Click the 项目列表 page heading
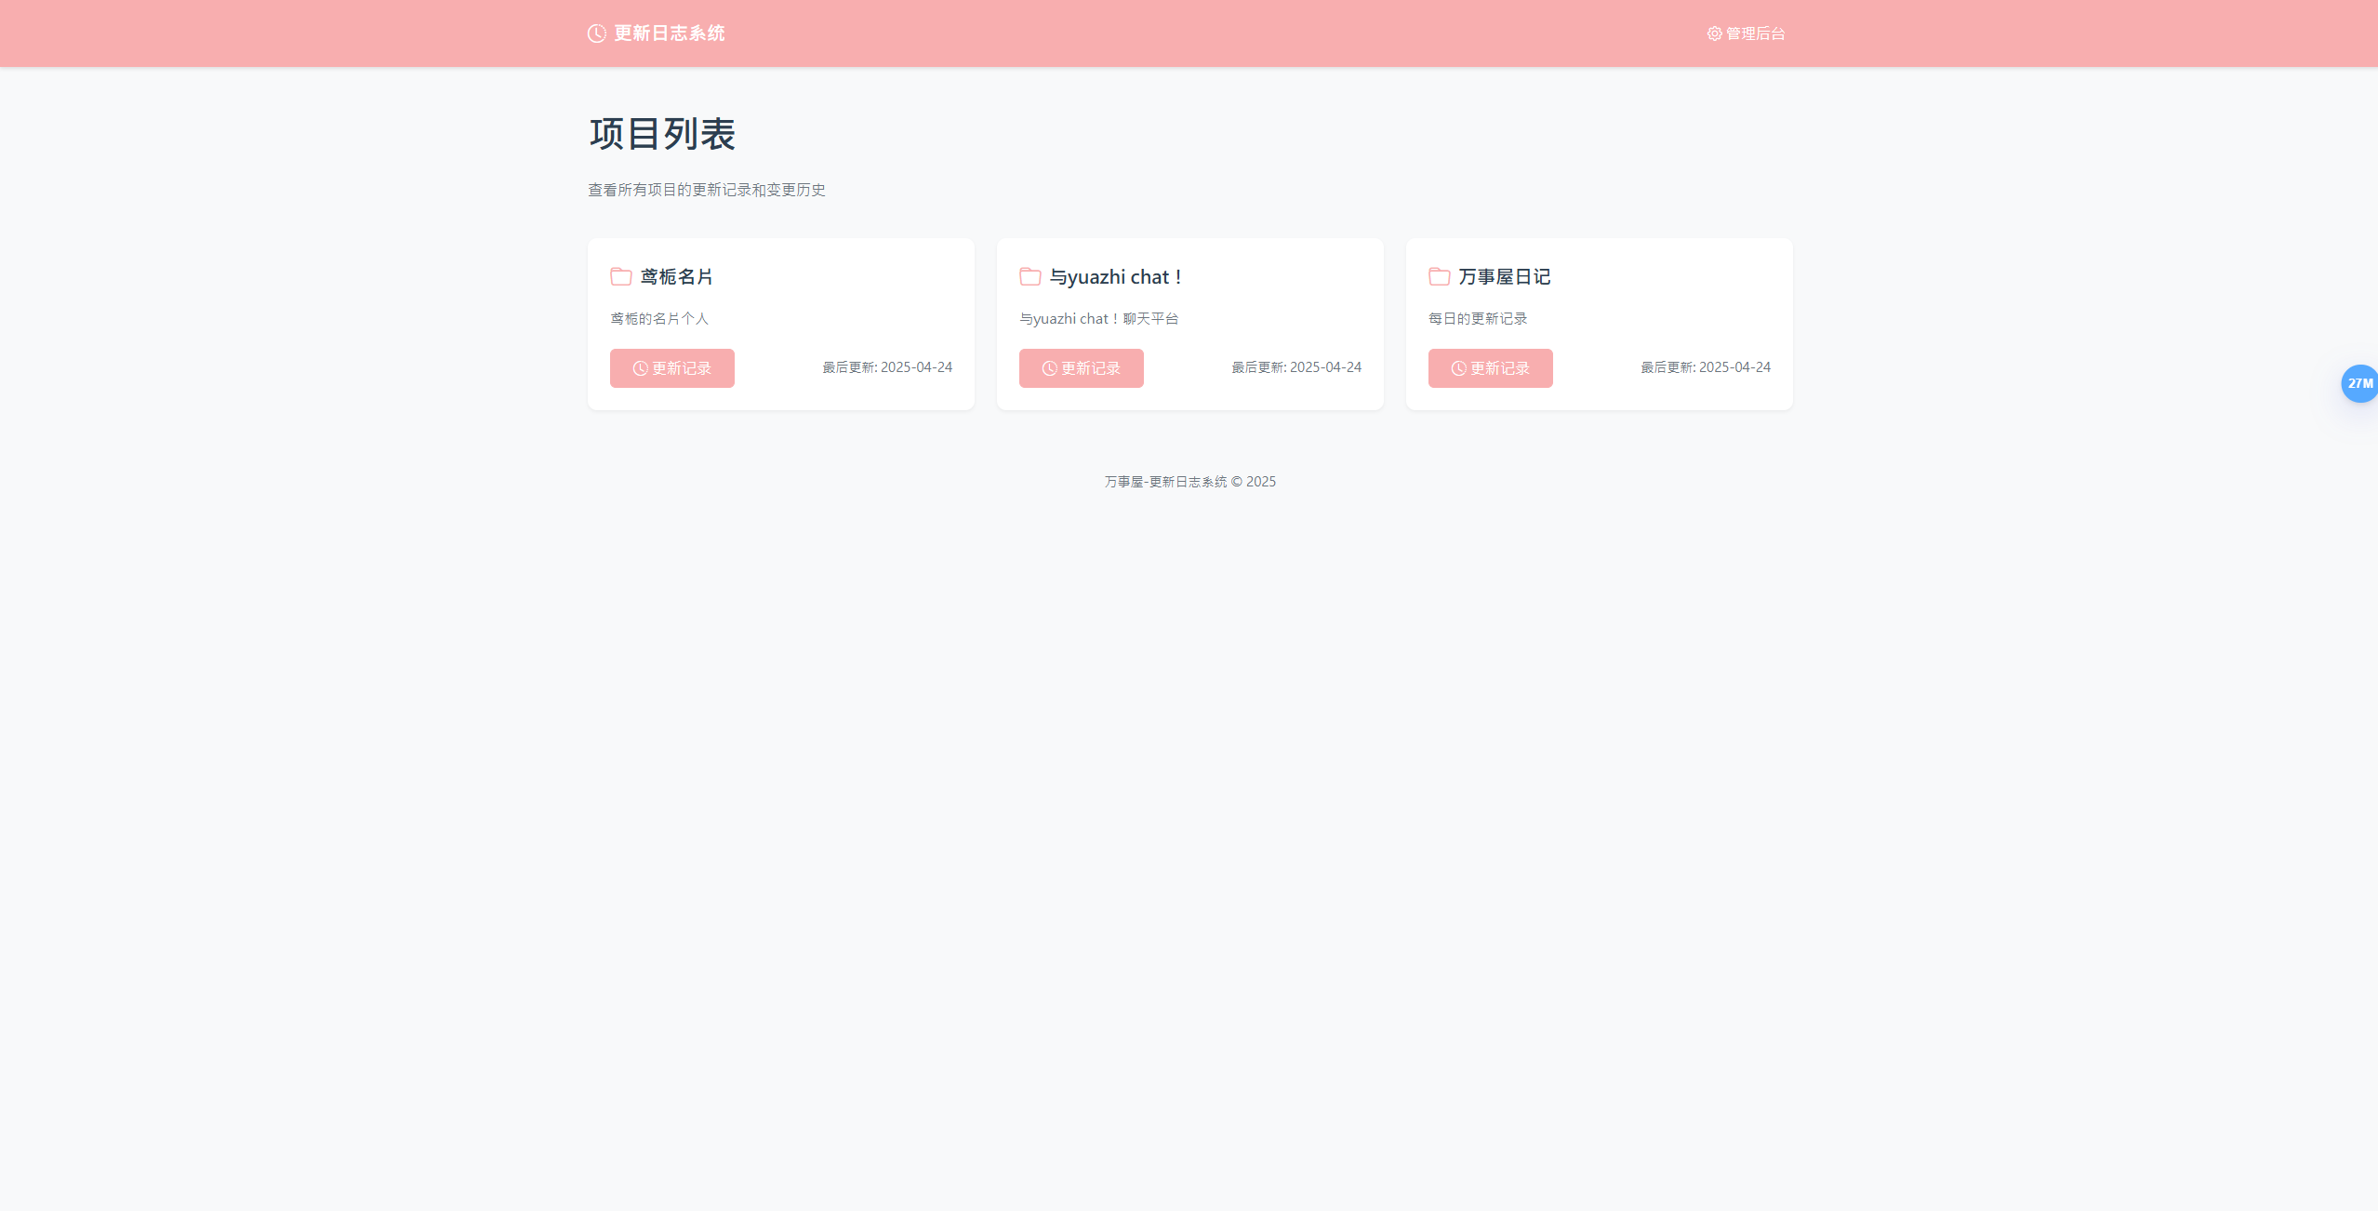 tap(662, 134)
